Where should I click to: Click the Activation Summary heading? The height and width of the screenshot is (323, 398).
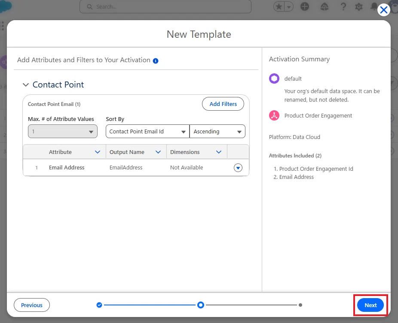[299, 59]
